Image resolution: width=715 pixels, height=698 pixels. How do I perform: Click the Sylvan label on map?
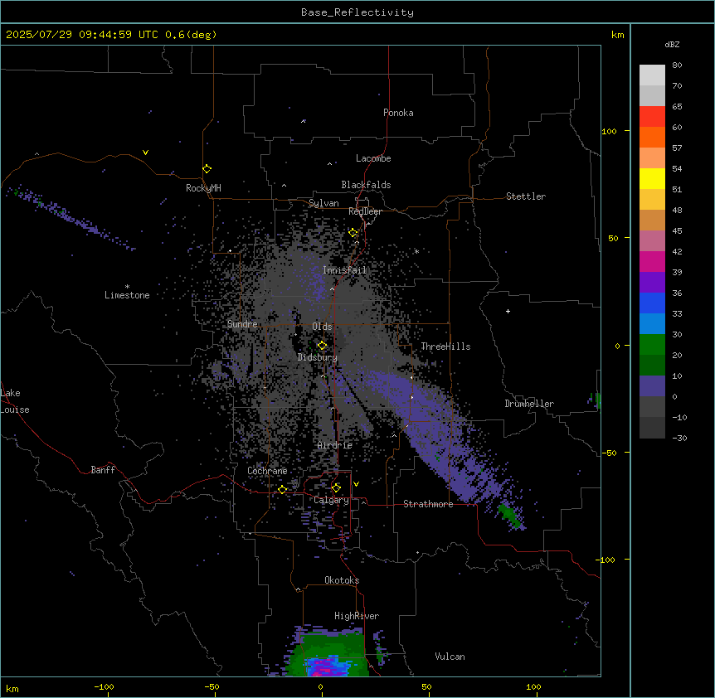tap(323, 203)
